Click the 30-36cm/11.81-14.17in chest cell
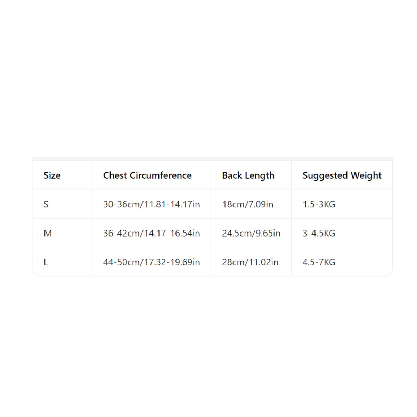 pyautogui.click(x=152, y=204)
